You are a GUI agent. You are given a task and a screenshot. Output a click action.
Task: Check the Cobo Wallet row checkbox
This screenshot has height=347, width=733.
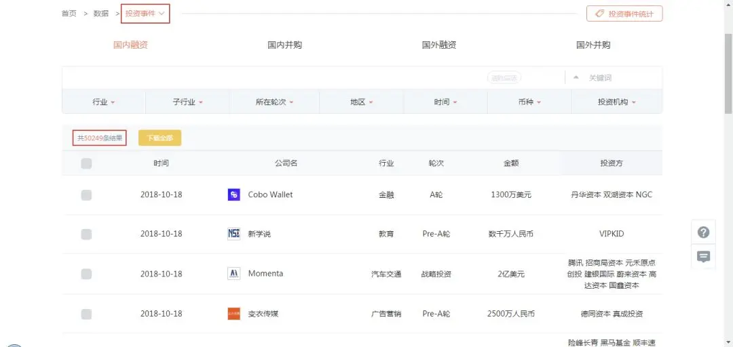click(86, 195)
